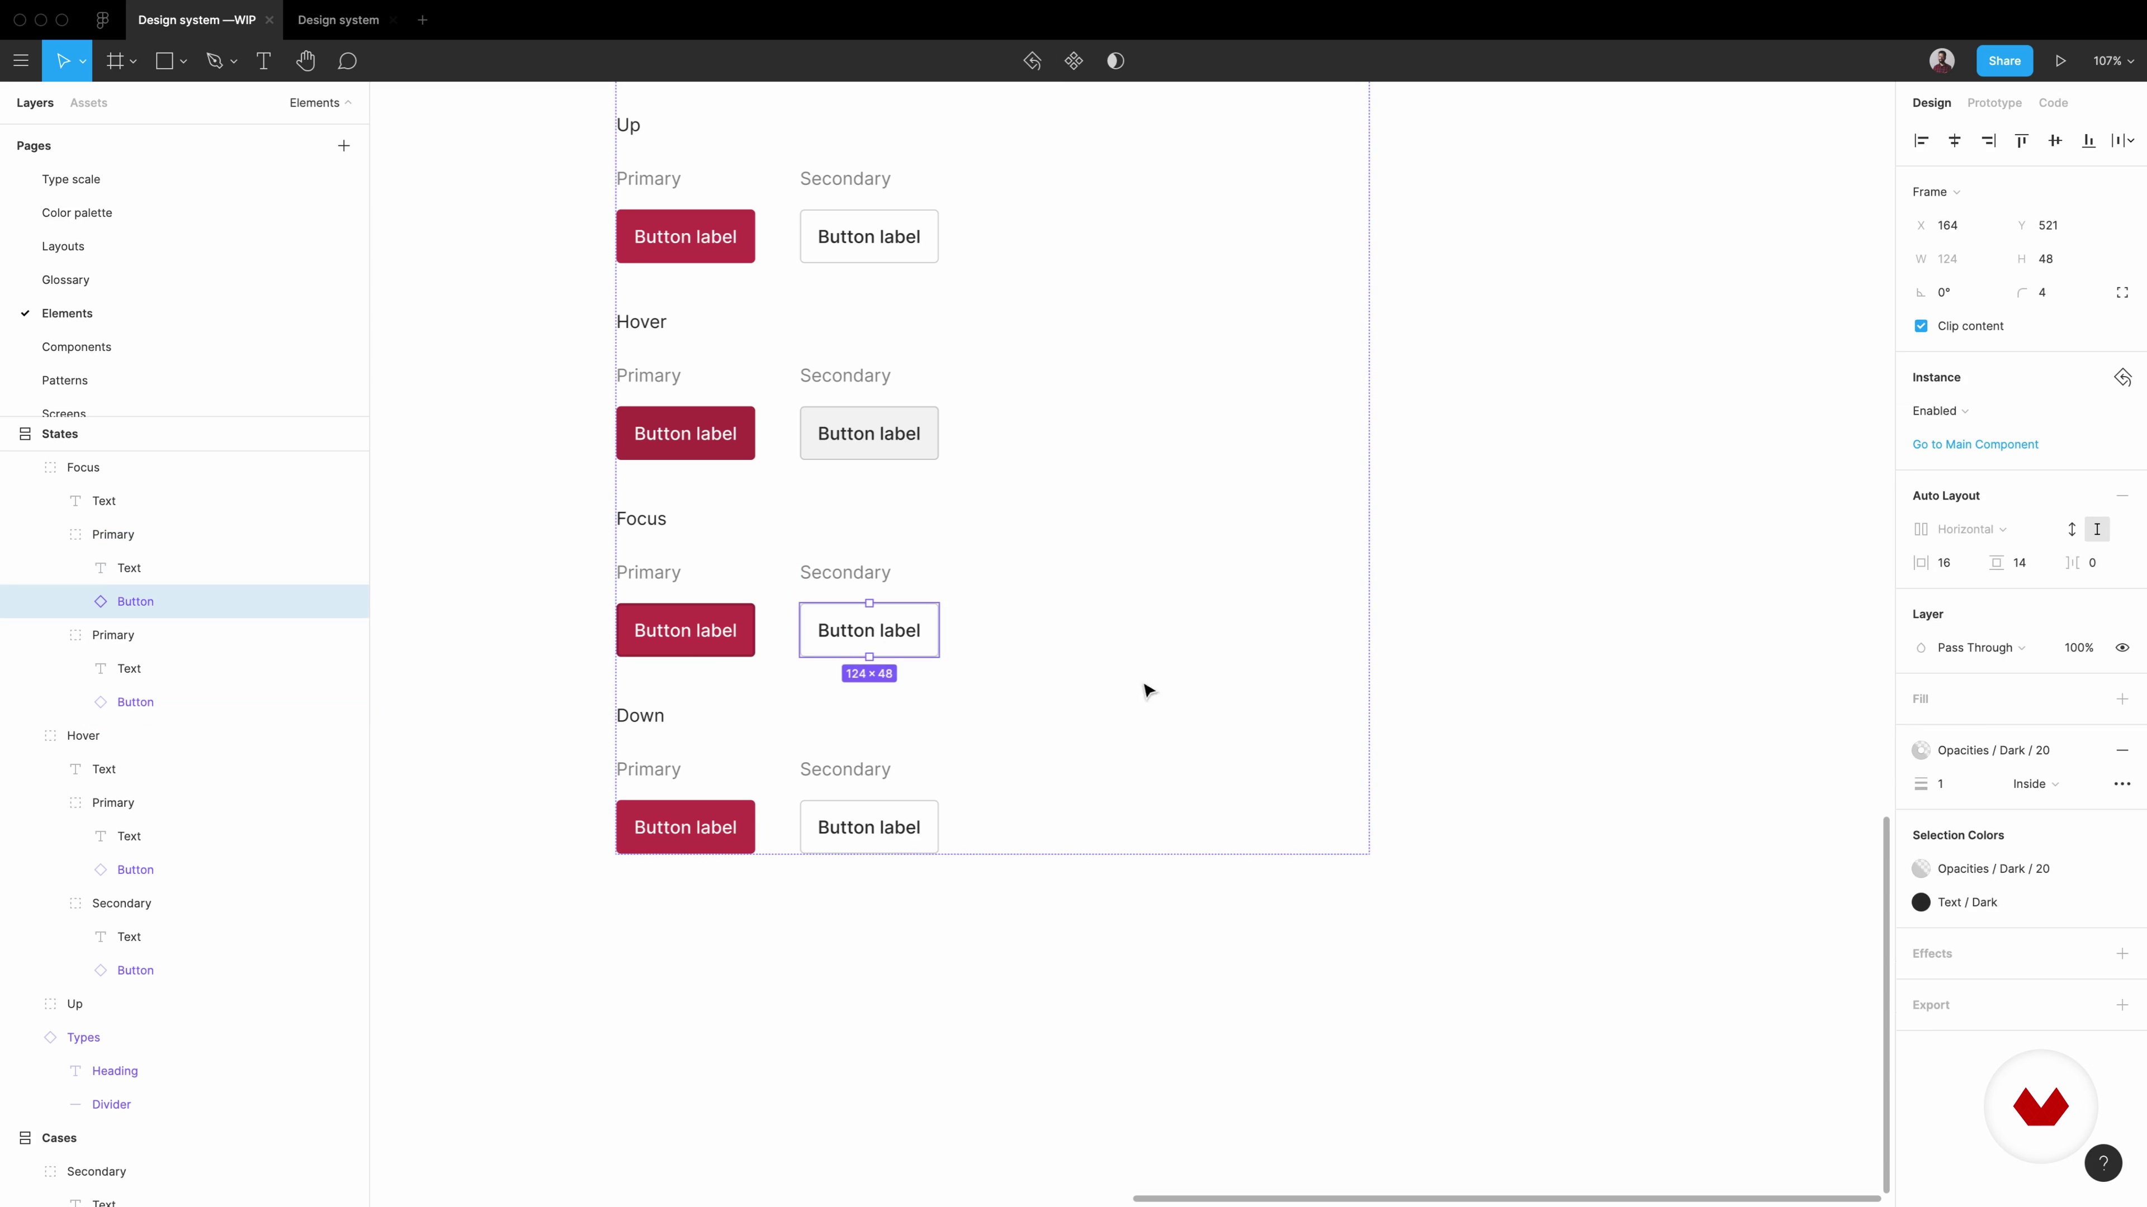Select the Rectangle shape tool
Screen dimensions: 2147x1207
165,61
